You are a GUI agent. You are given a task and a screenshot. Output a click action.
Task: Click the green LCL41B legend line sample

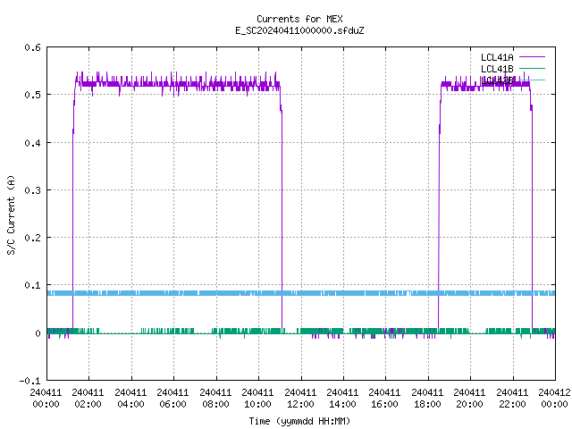click(x=532, y=68)
